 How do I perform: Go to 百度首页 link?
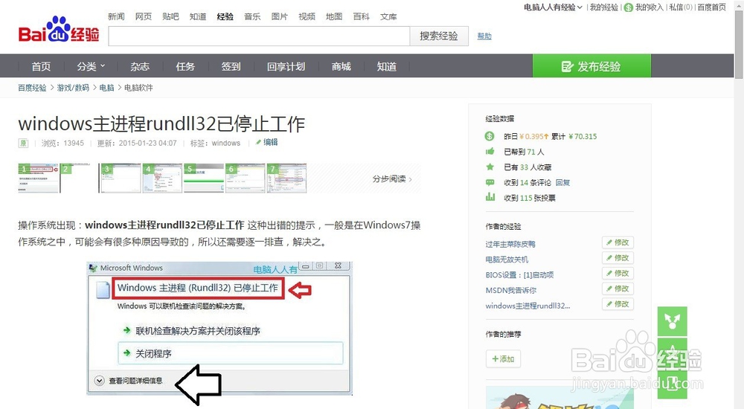[712, 7]
